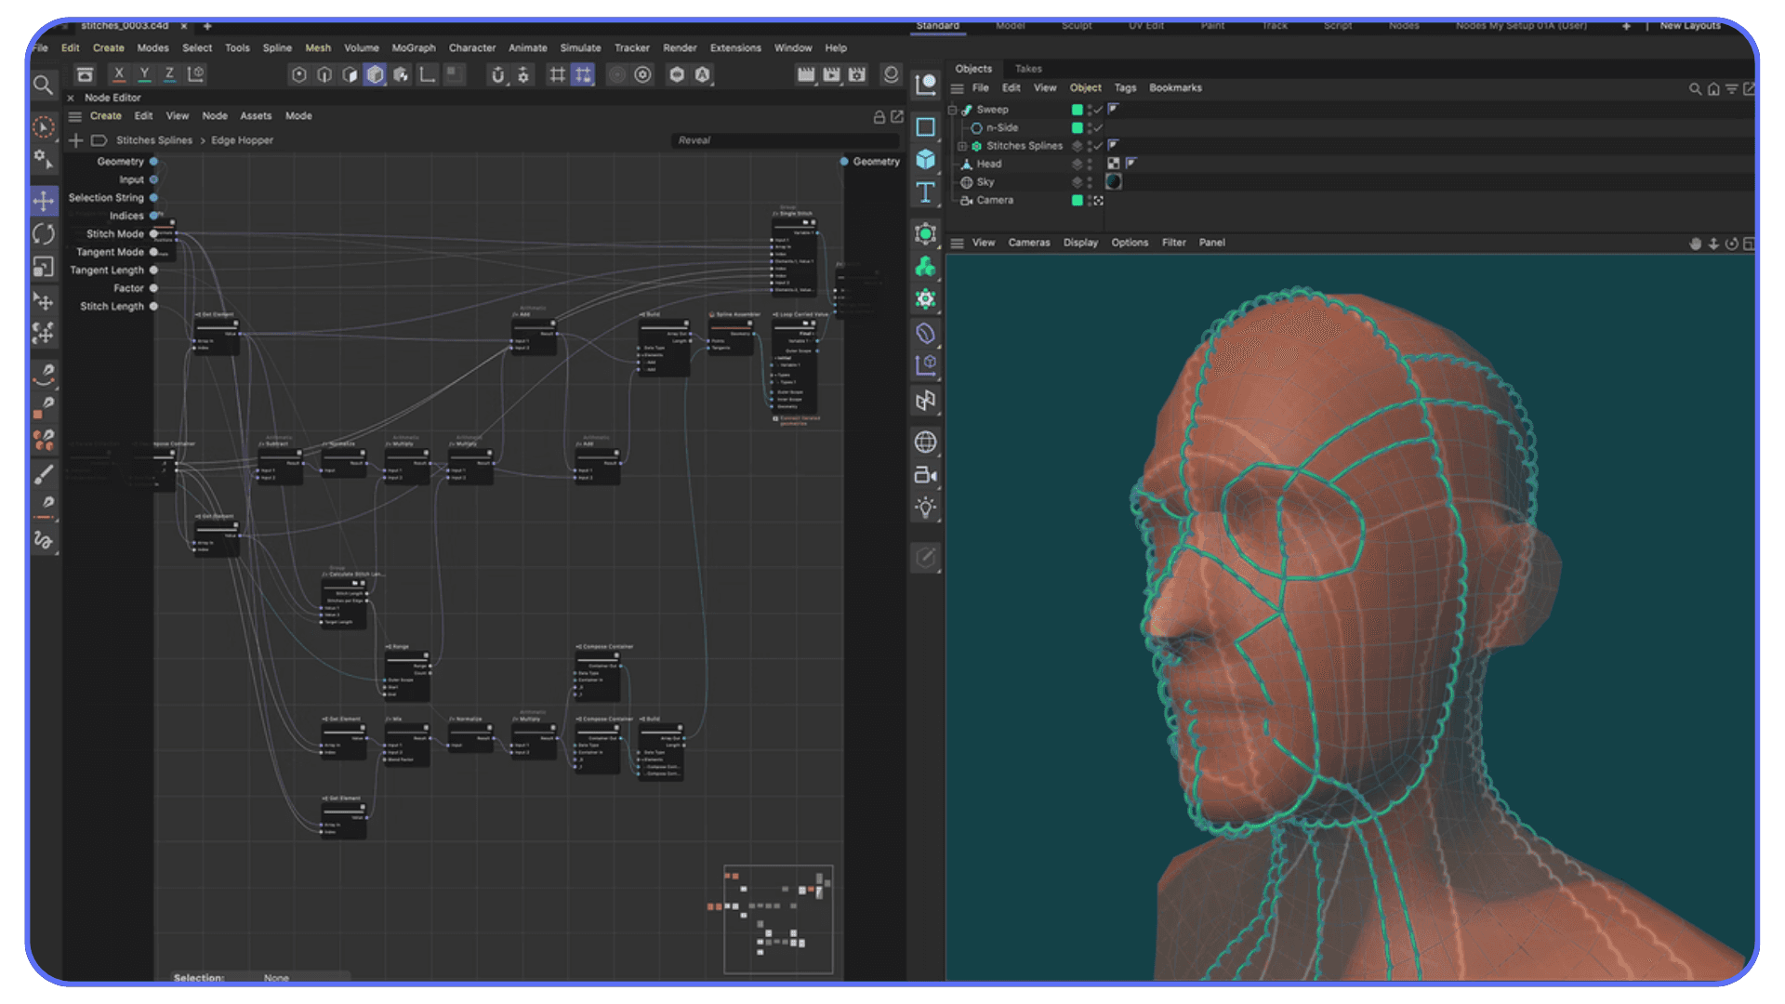This screenshot has height=1004, width=1785.
Task: Click the green color swatch next to Camera
Action: click(x=1077, y=200)
